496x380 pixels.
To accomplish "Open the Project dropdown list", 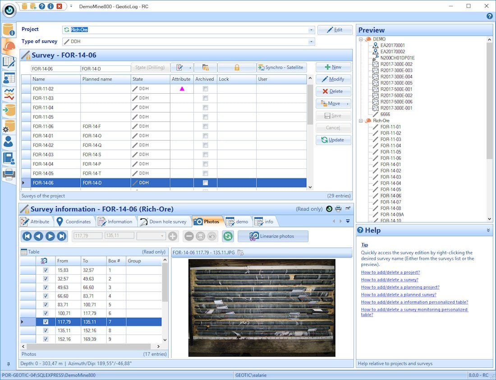I will click(x=311, y=30).
